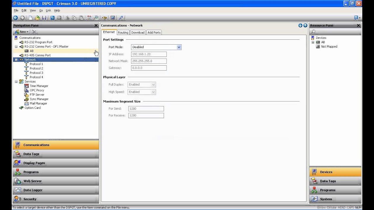Image resolution: width=374 pixels, height=210 pixels.
Task: Open the Help menu
Action: point(57,10)
